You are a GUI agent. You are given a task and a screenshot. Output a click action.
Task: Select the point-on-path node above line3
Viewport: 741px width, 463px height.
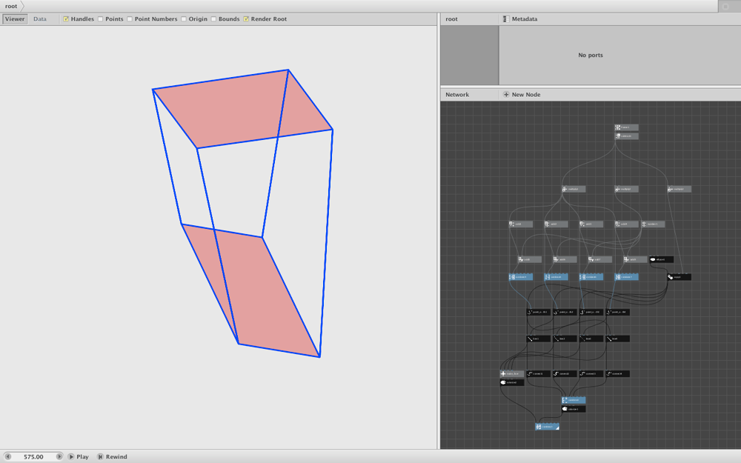591,313
